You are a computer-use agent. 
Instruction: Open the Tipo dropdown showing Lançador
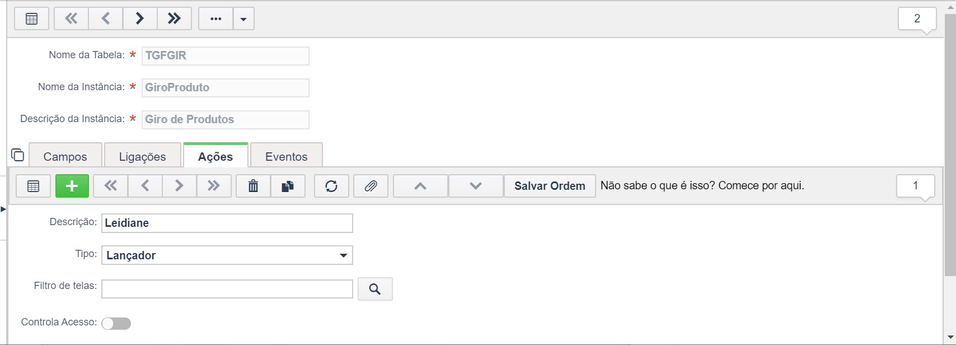[x=227, y=255]
